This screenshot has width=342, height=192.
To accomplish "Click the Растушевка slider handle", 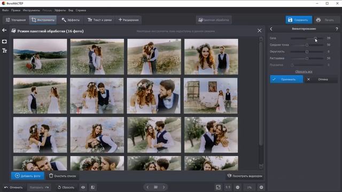I will point(307,58).
